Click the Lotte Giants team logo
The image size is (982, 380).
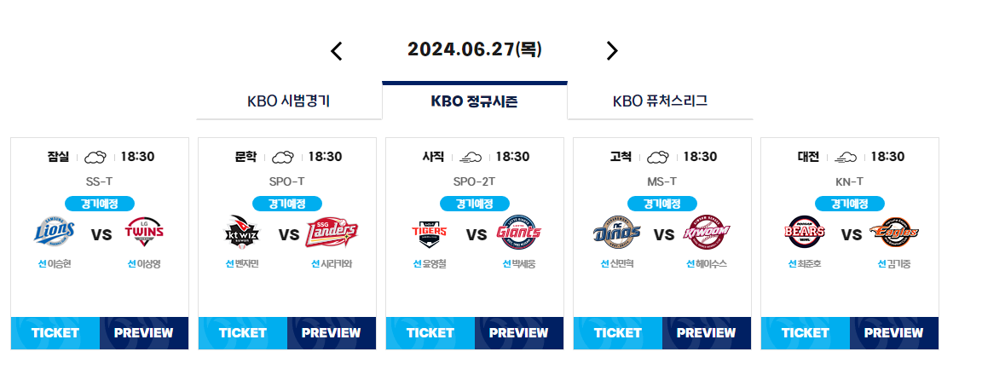pos(518,233)
